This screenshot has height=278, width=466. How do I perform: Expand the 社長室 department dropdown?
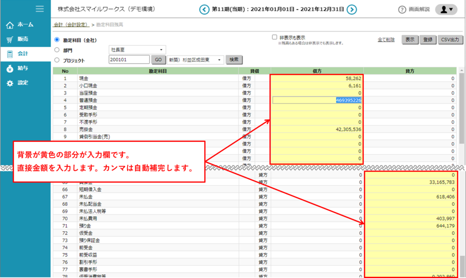click(x=137, y=50)
